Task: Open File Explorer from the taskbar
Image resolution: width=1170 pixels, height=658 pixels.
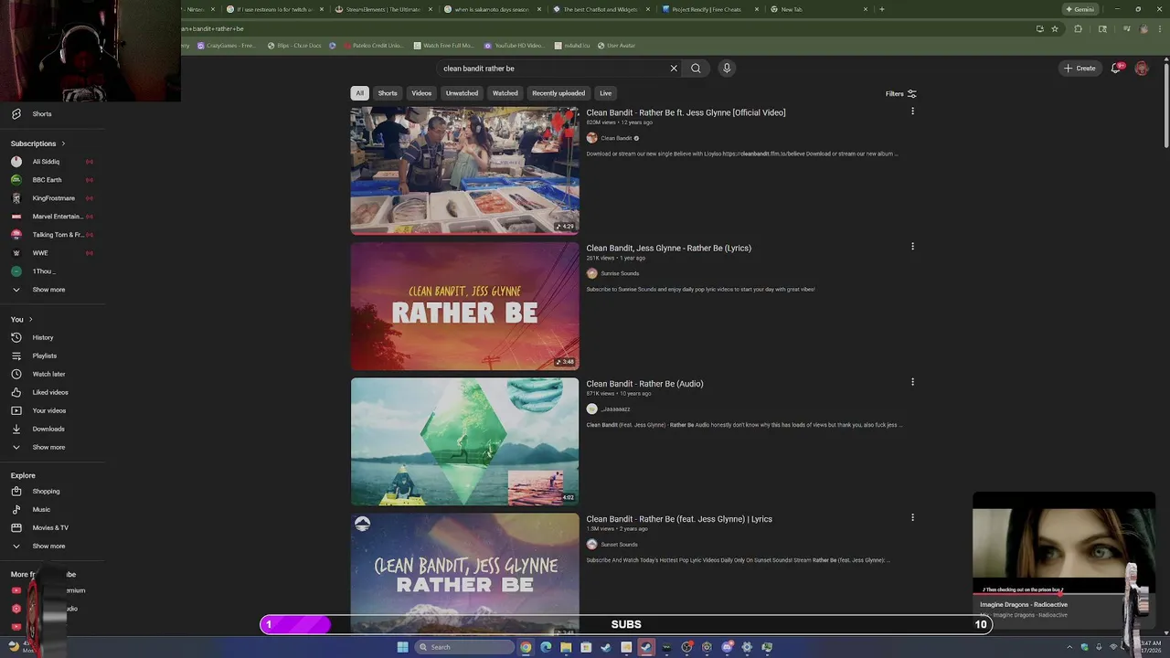Action: tap(566, 647)
